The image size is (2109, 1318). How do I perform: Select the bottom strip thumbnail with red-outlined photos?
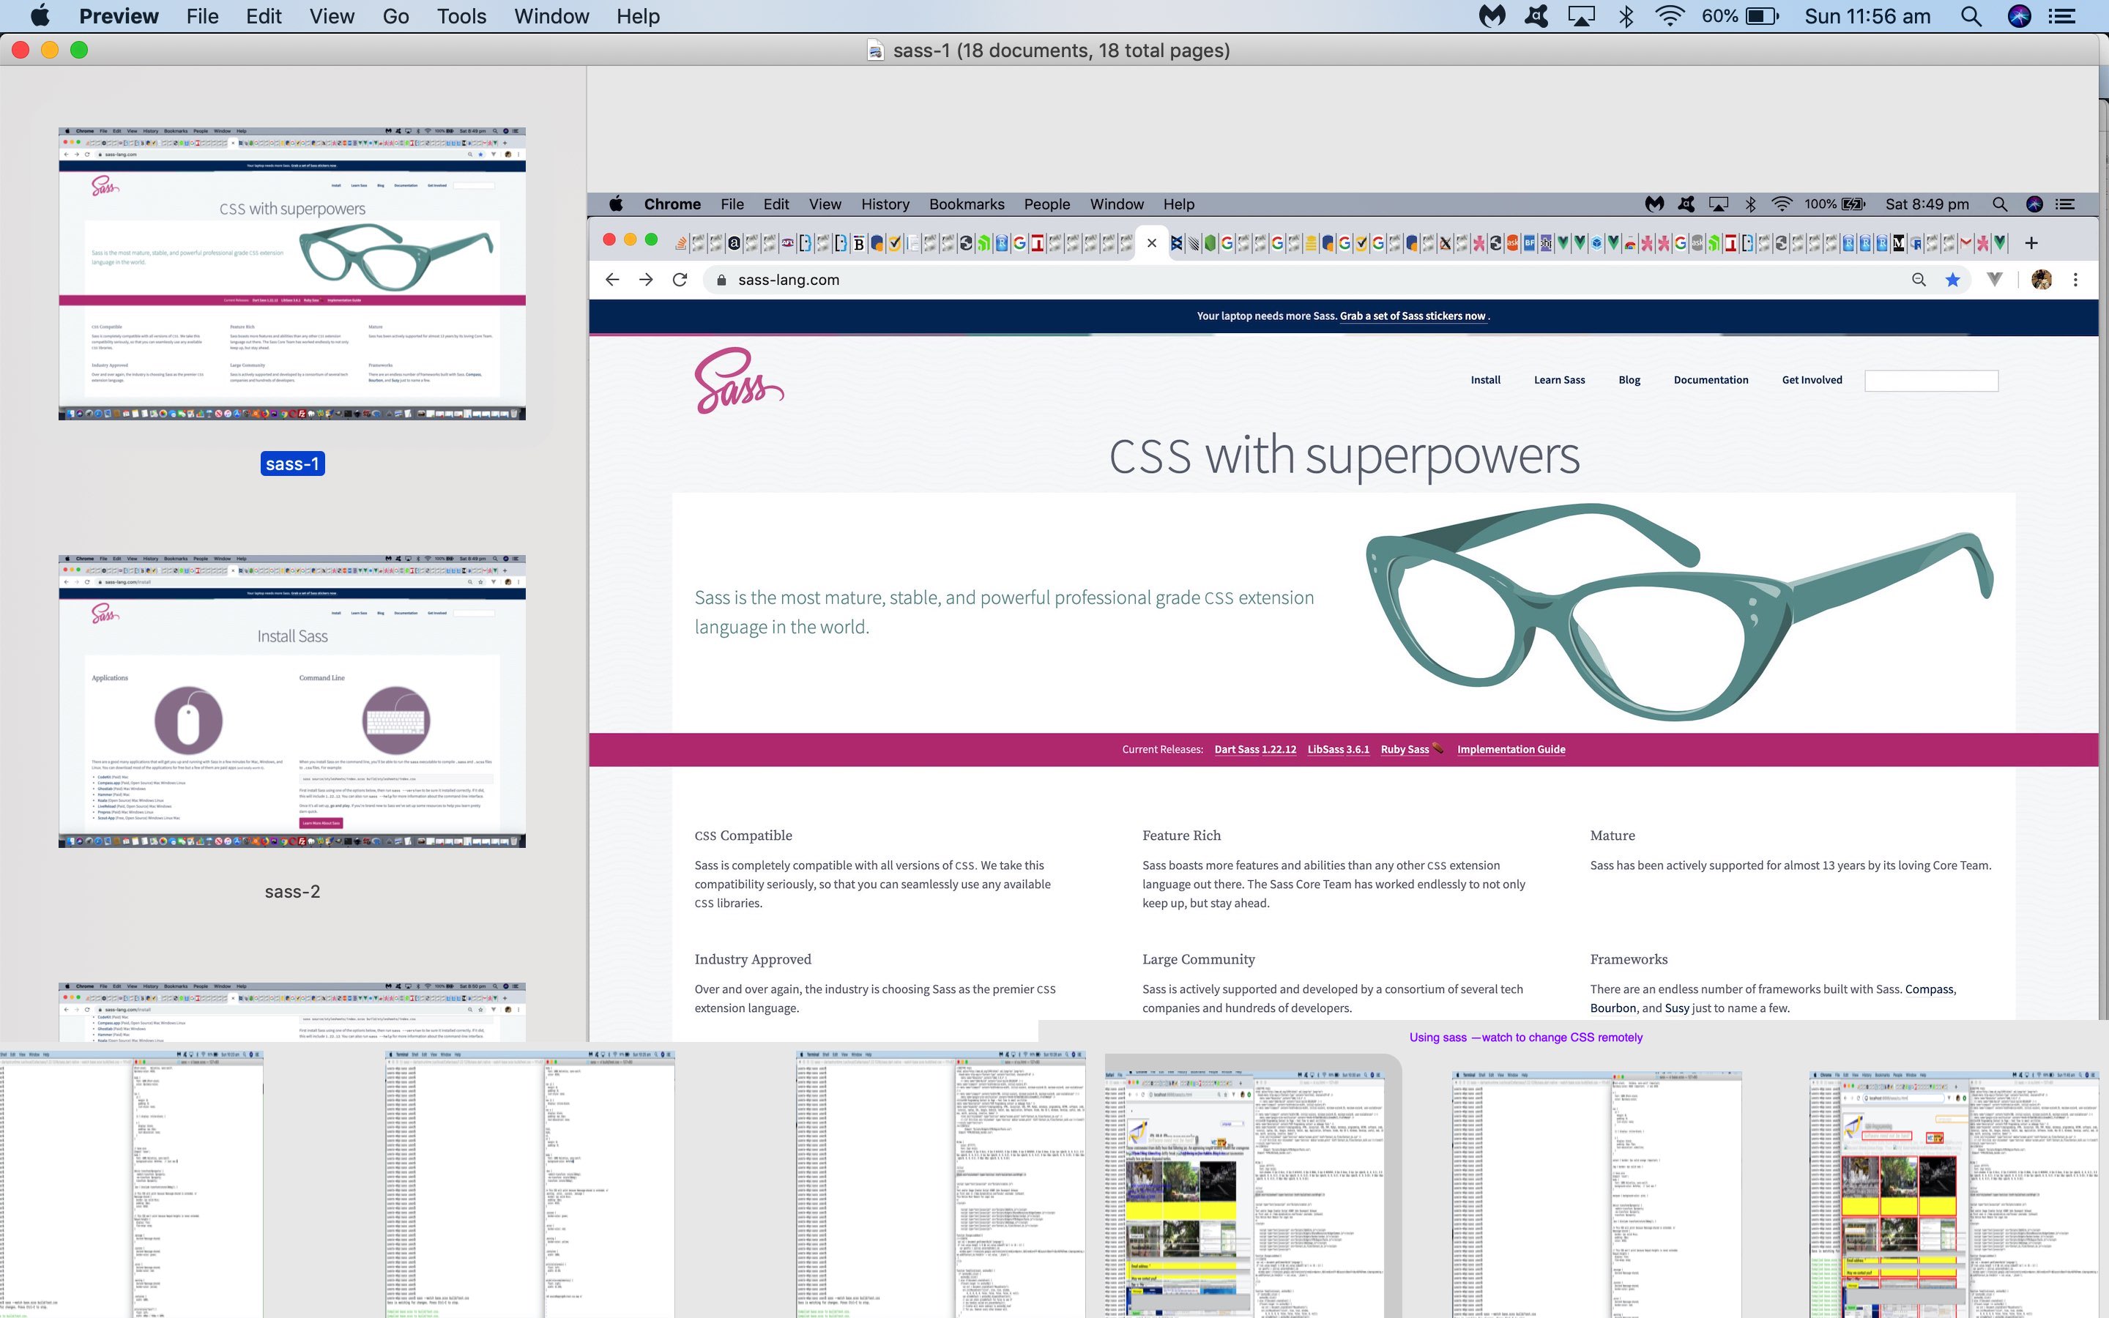coord(1954,1194)
